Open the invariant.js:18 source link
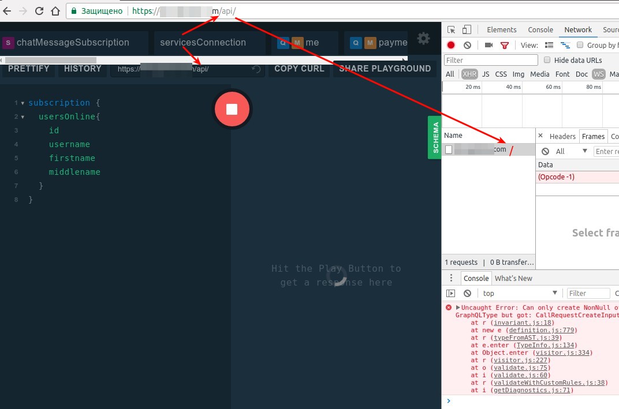The image size is (619, 409). coord(523,322)
